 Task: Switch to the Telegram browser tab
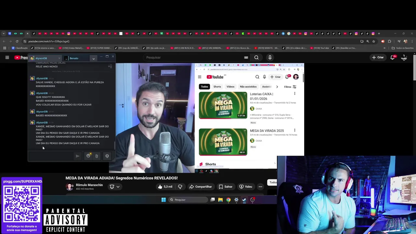pyautogui.click(x=283, y=33)
